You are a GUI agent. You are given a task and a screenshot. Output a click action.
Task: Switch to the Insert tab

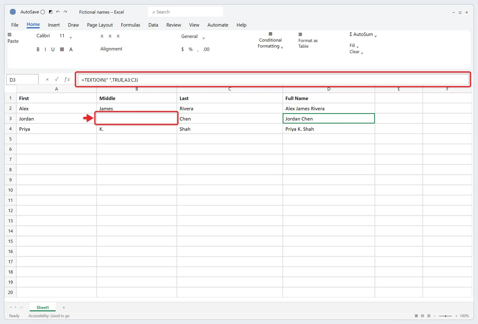[x=54, y=25]
